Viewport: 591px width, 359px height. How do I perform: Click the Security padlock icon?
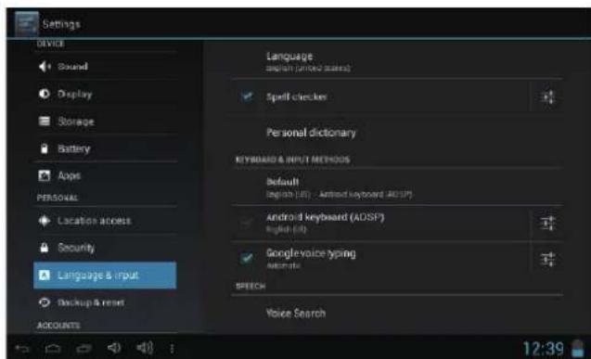click(45, 248)
